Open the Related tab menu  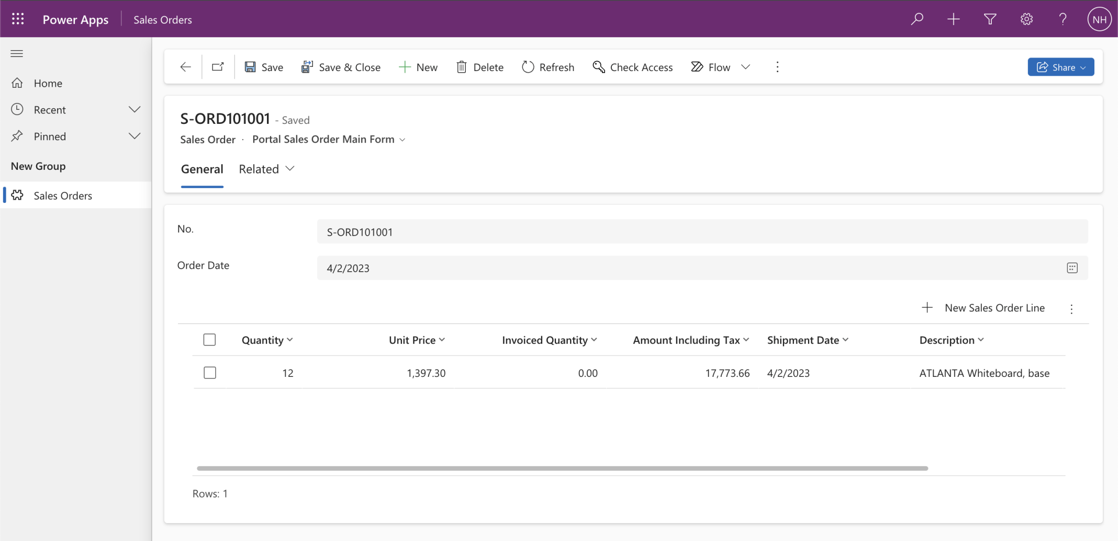click(266, 169)
